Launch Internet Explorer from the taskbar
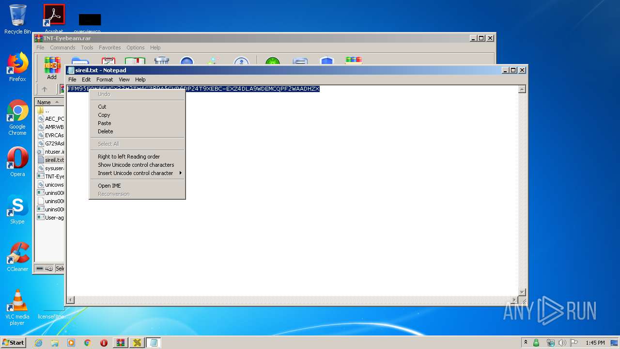This screenshot has width=620, height=349. [38, 343]
